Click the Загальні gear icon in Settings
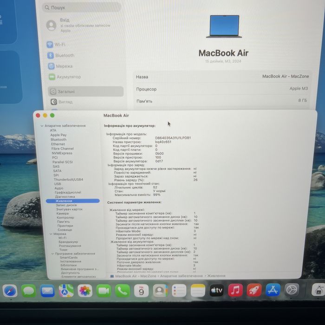Screen dimensions: 325x325 click(53, 91)
